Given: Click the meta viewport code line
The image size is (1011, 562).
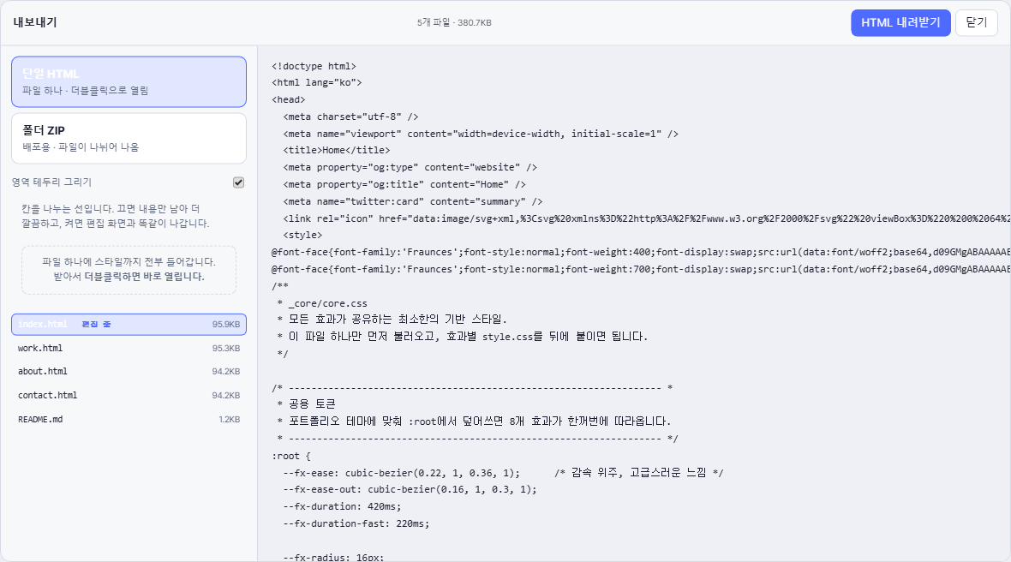Looking at the screenshot, I should click(x=481, y=134).
